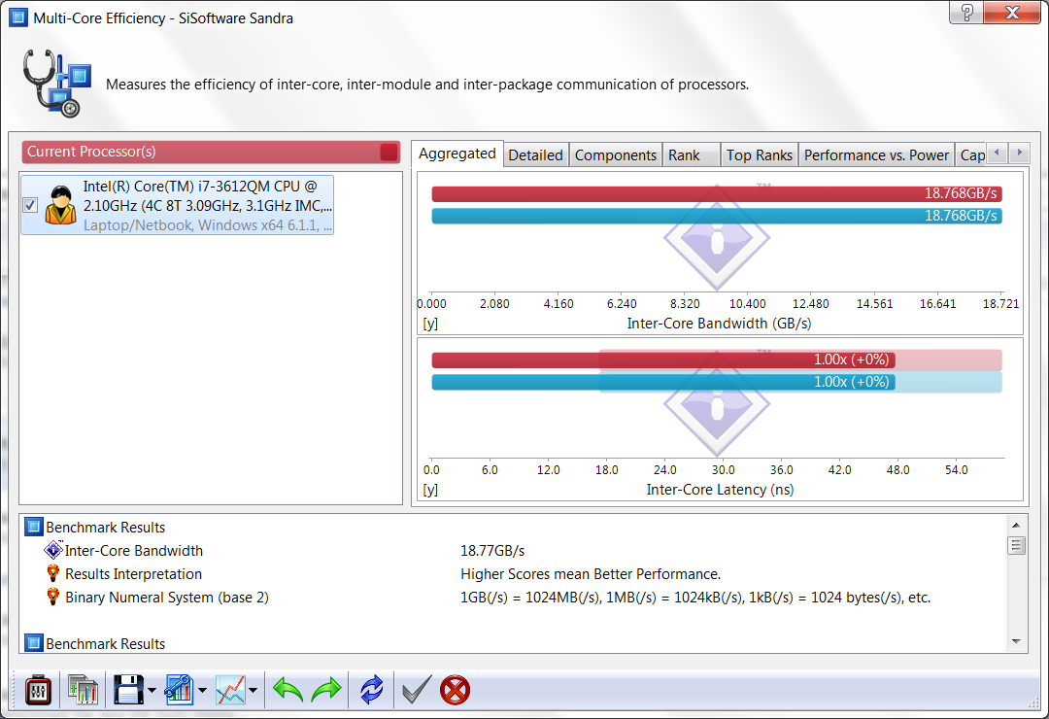This screenshot has height=719, width=1049.
Task: Click second Benchmark Results section icon
Action: coord(33,643)
